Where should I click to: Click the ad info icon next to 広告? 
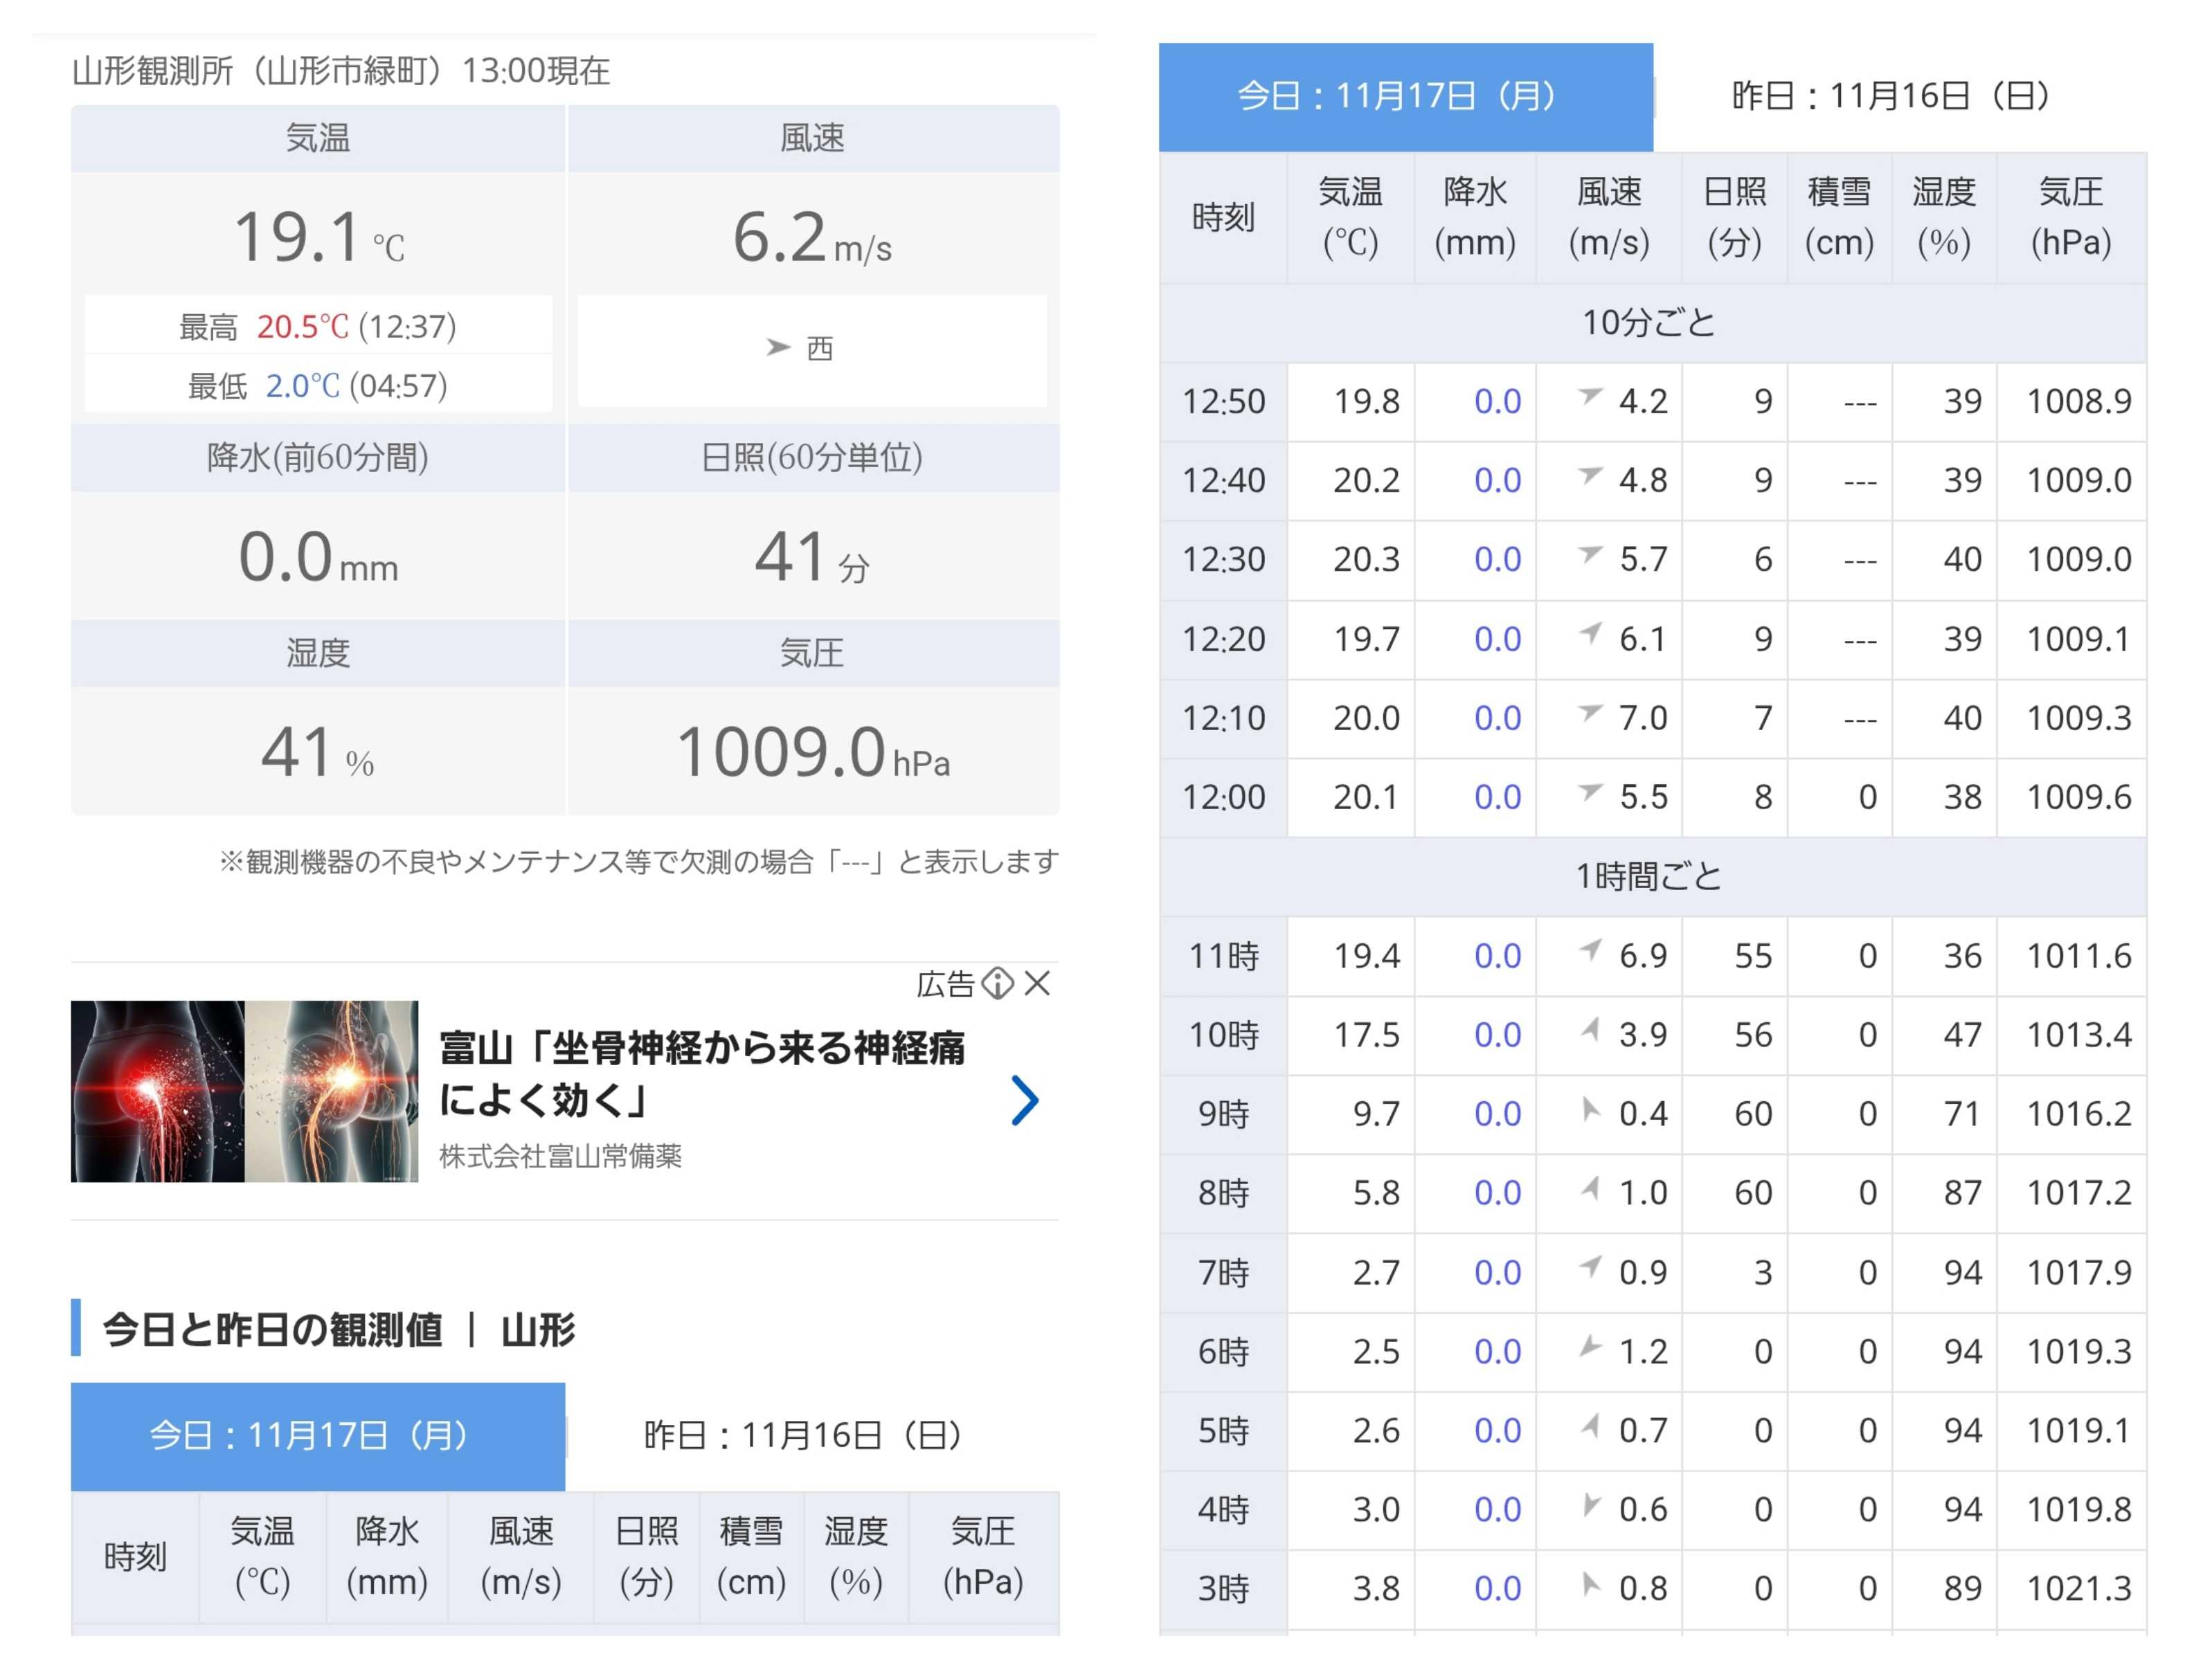tap(997, 983)
